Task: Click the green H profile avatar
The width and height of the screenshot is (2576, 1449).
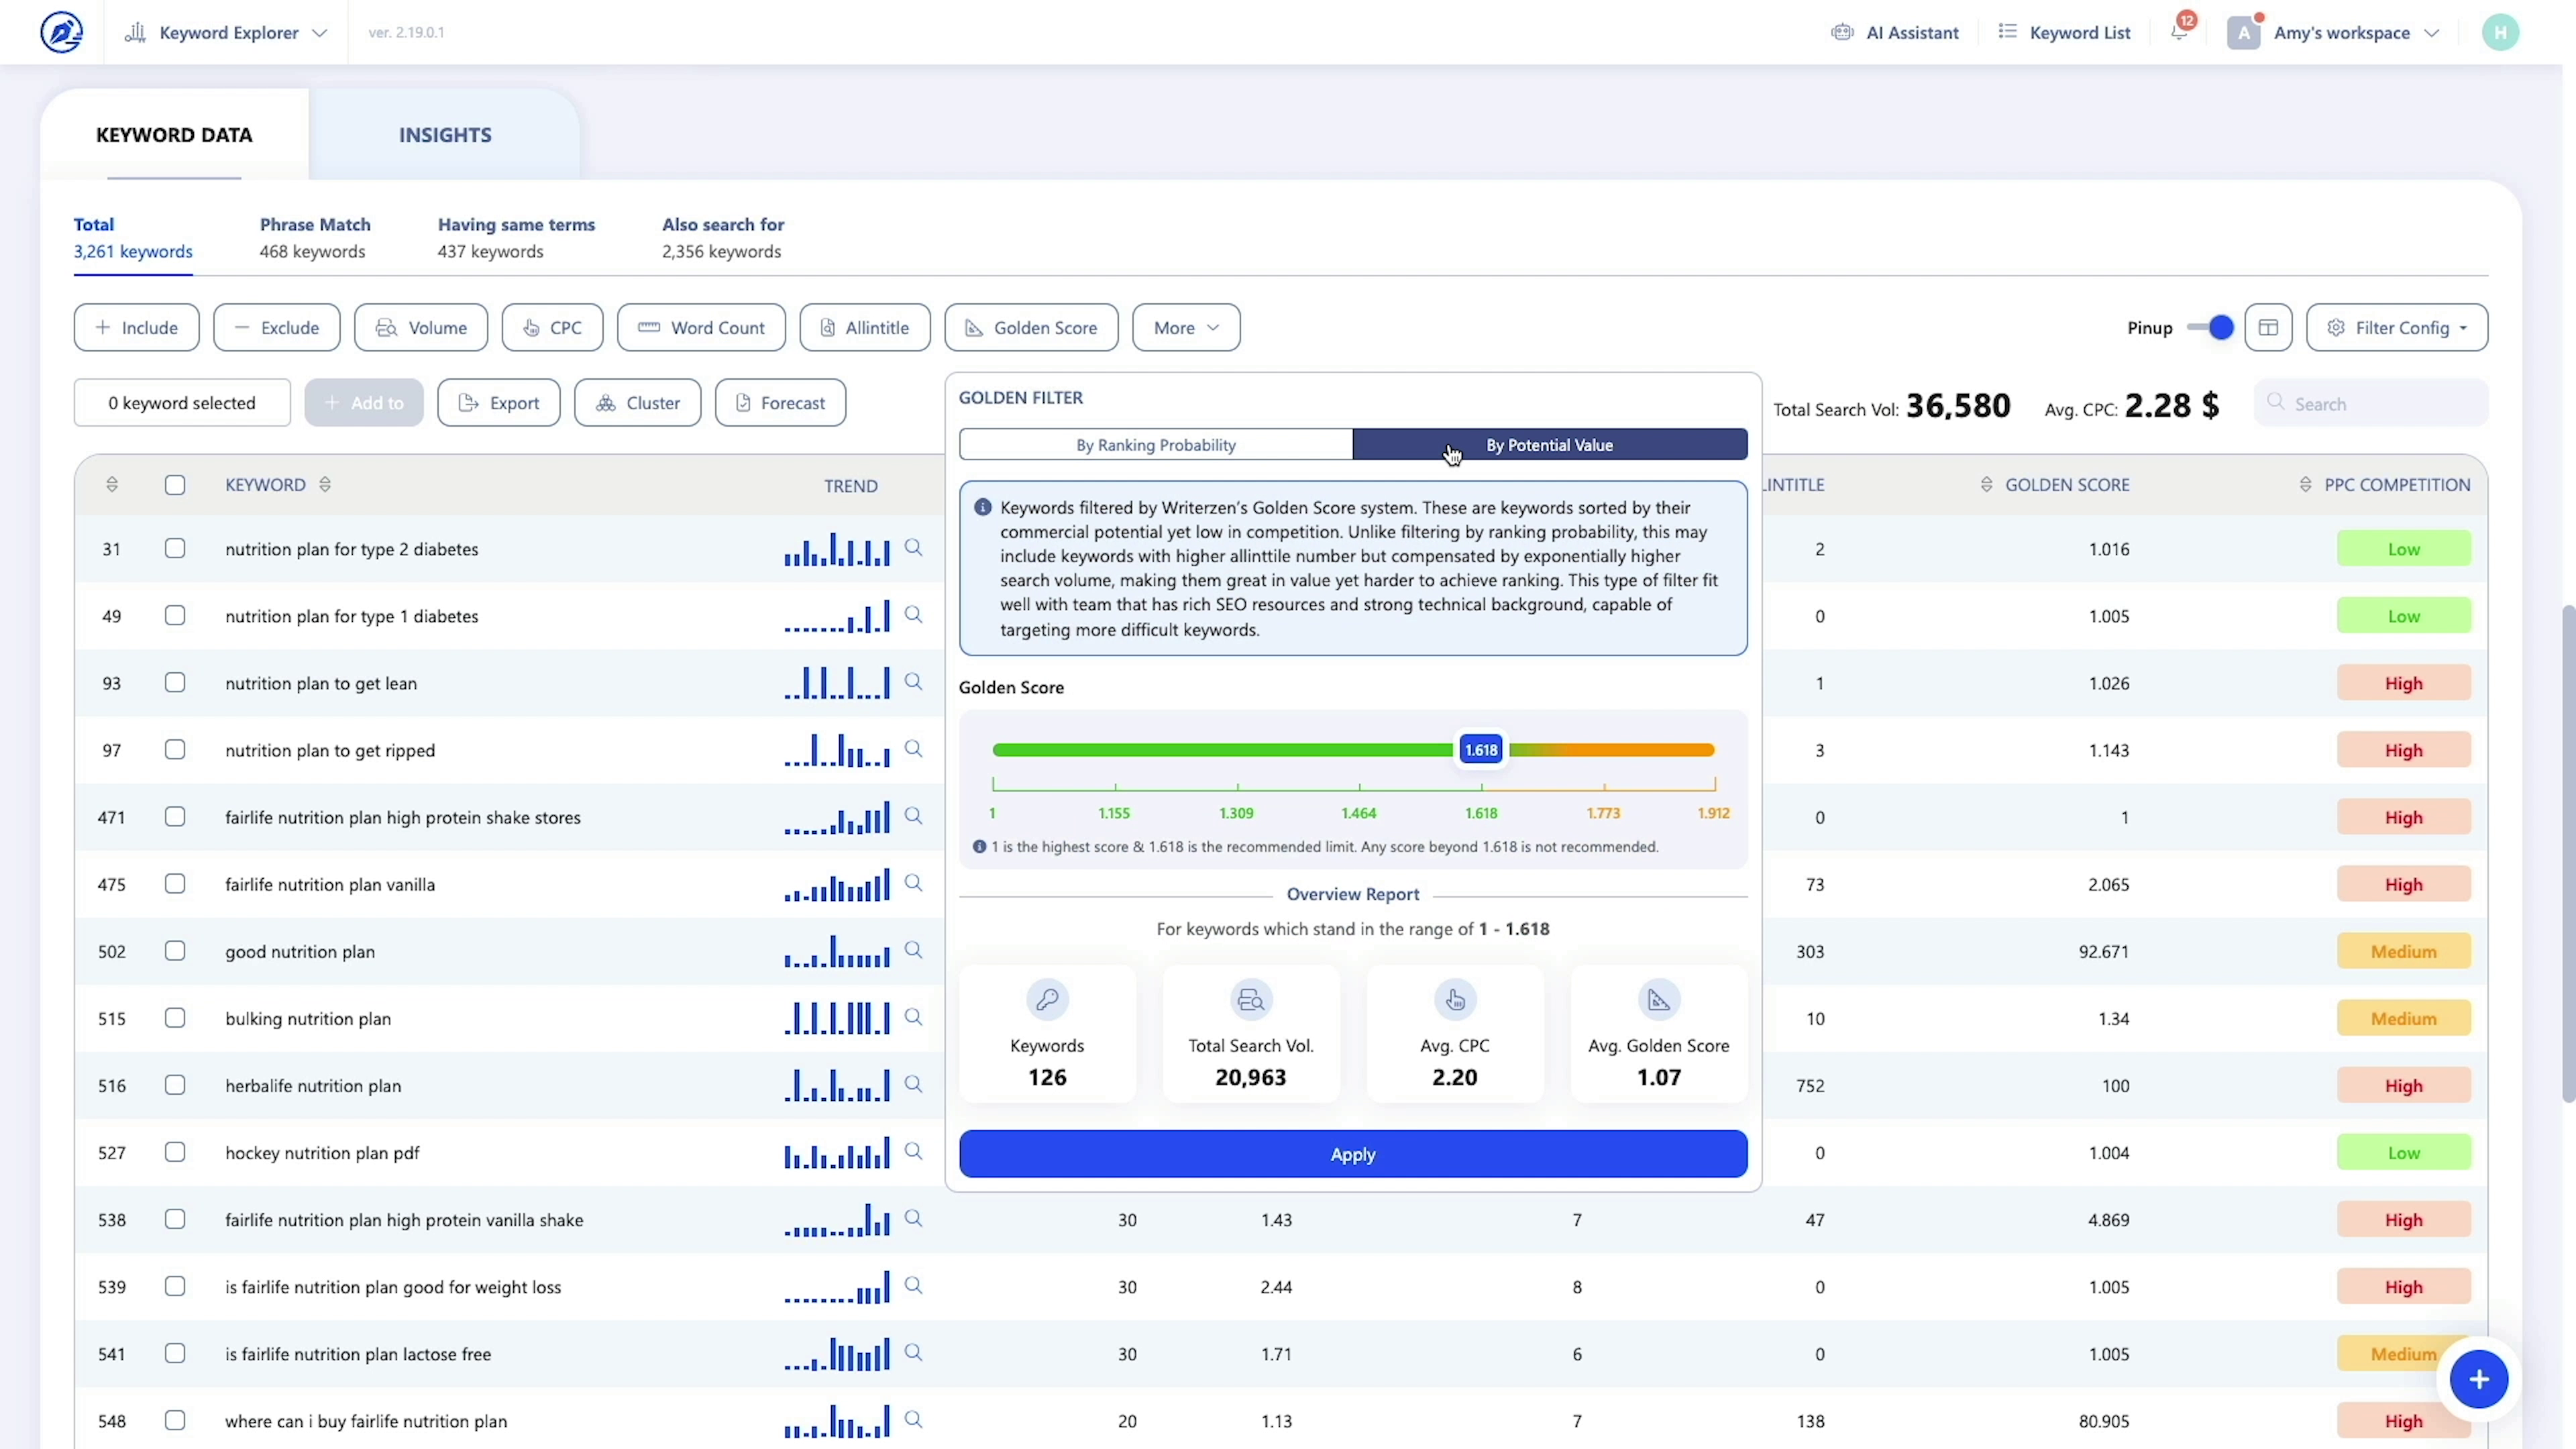Action: tap(2500, 32)
